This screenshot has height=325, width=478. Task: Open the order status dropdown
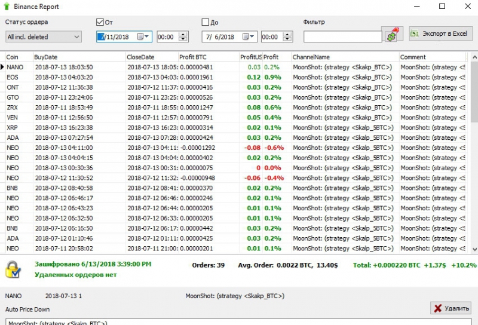[44, 37]
